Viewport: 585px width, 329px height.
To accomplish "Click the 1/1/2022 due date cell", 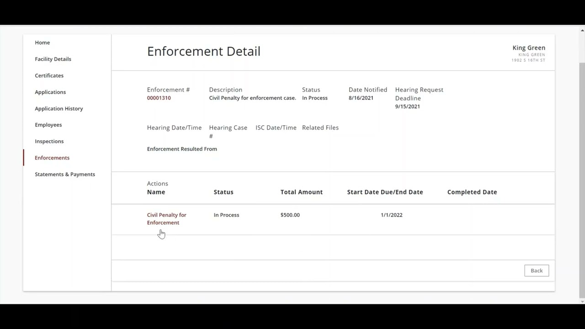I will [x=392, y=215].
